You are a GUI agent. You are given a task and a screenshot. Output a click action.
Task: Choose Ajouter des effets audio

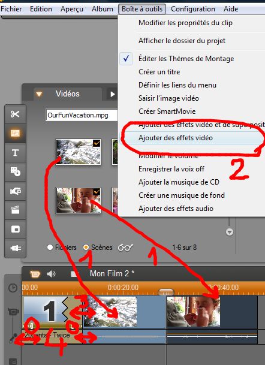click(176, 209)
